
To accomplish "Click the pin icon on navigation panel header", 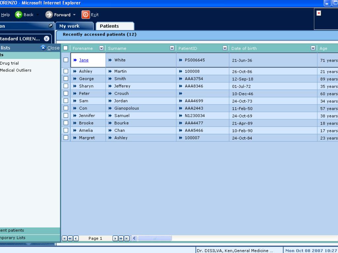I will (x=51, y=26).
